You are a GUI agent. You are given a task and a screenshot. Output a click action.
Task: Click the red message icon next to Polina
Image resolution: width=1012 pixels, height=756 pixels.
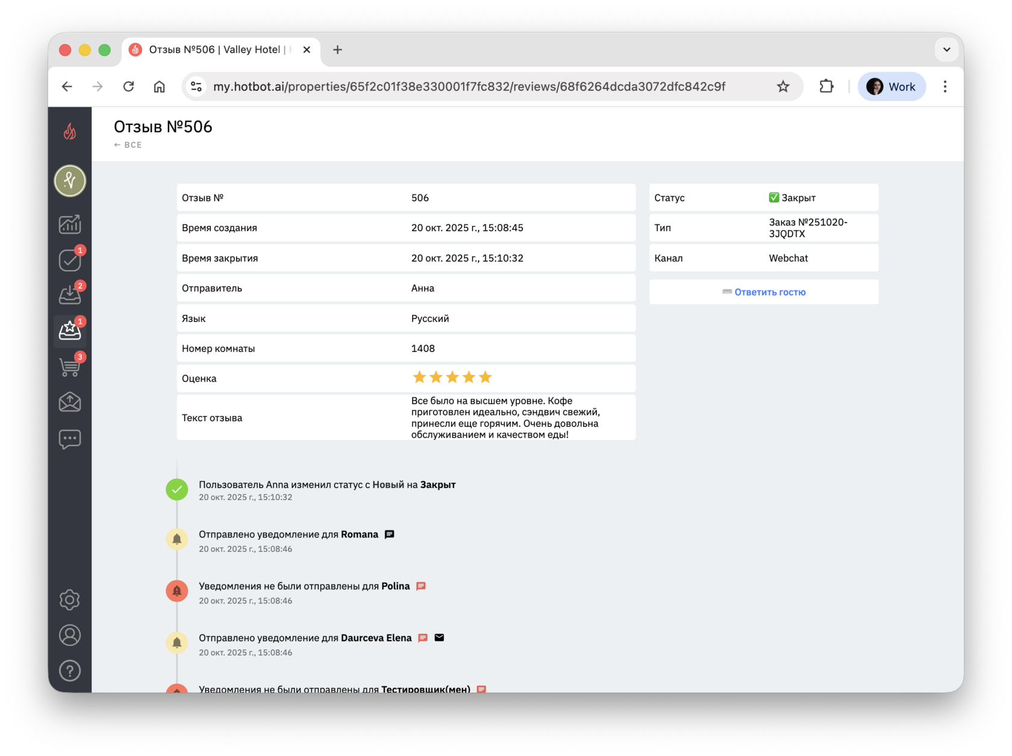pos(421,586)
